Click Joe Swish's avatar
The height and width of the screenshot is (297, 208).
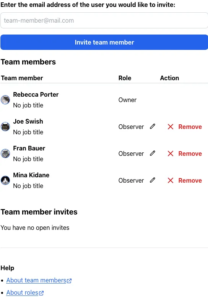point(5,127)
